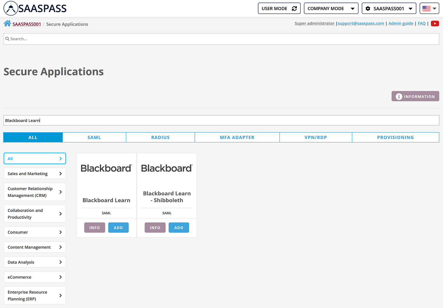The height and width of the screenshot is (308, 443).
Task: Expand the Content Management category
Action: (x=35, y=247)
